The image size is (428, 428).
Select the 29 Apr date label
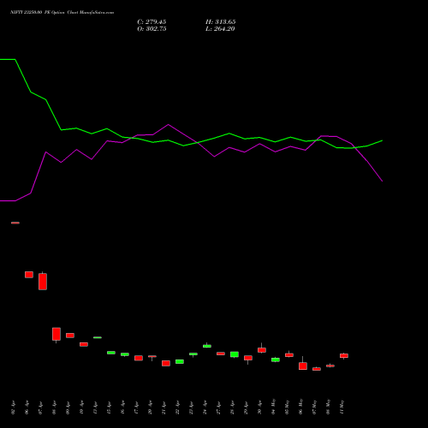click(246, 407)
